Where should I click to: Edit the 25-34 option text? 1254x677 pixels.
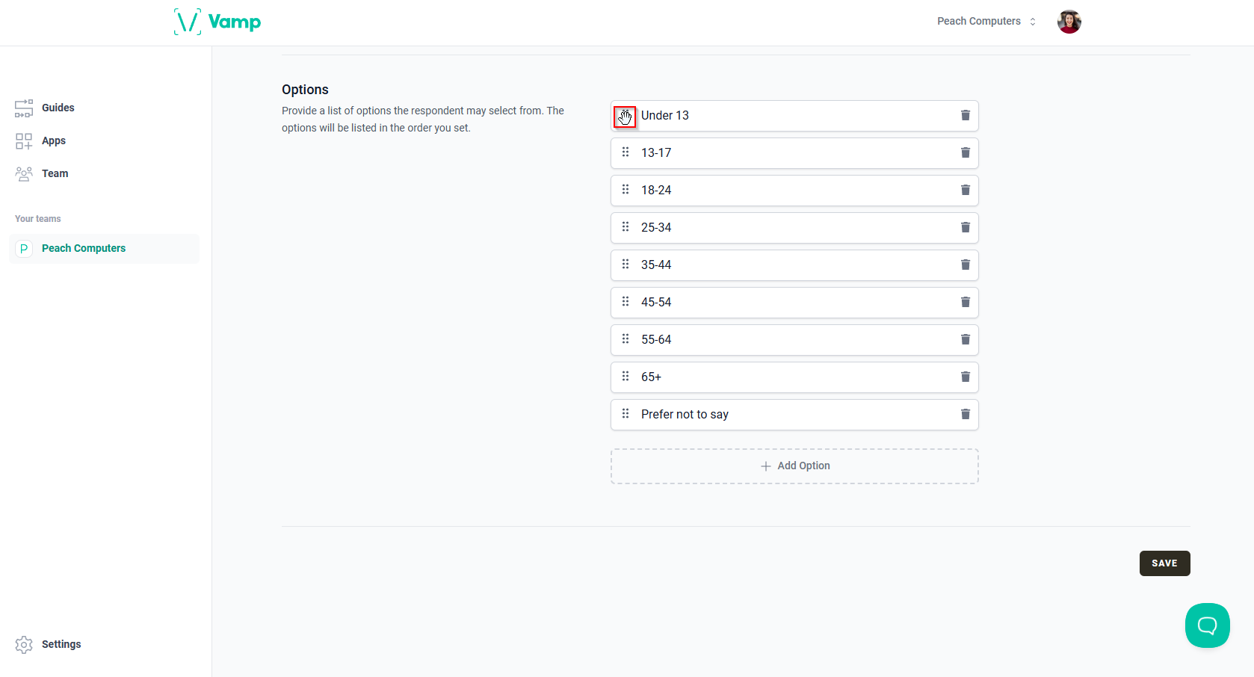tap(796, 228)
